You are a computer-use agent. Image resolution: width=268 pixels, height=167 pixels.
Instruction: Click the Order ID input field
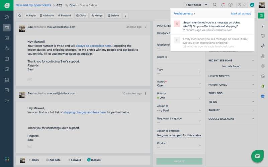pyautogui.click(x=179, y=61)
